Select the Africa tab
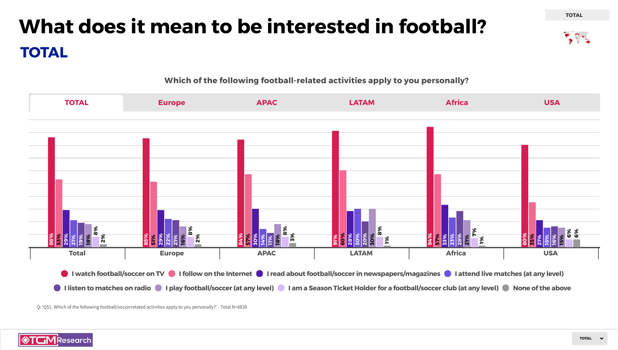 pyautogui.click(x=457, y=102)
